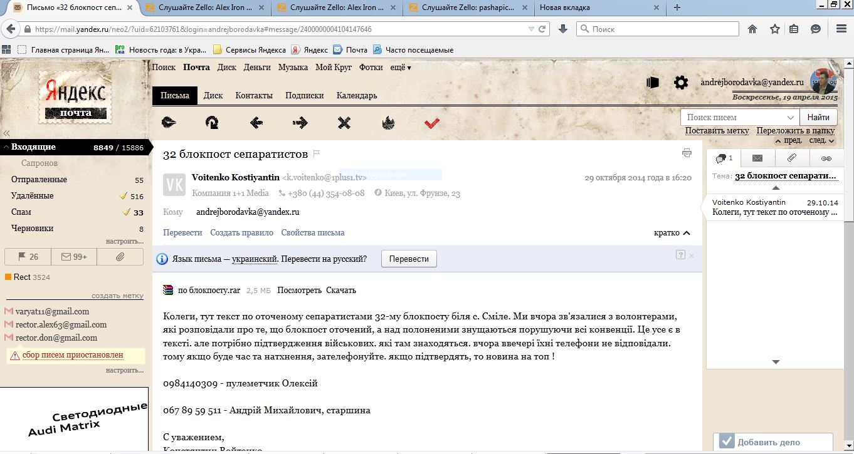The height and width of the screenshot is (454, 854).
Task: Open the Отправленные folder
Action: click(x=39, y=180)
